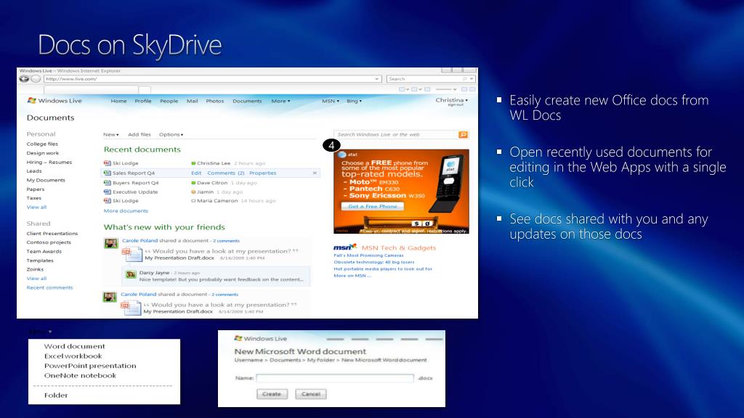Choose OneNote notebook from the New menu

(x=80, y=375)
